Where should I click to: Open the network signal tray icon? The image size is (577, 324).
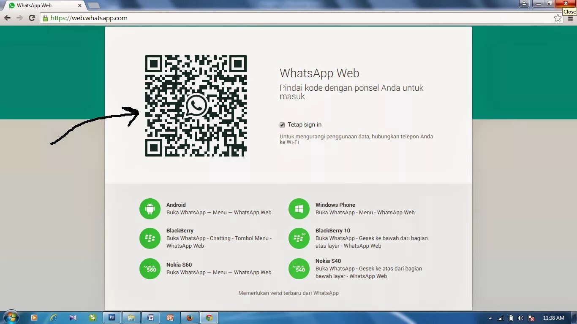501,318
